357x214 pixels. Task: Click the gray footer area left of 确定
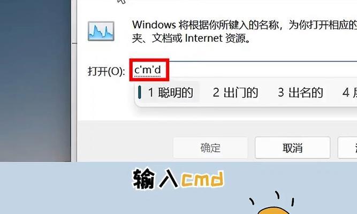click(125, 142)
